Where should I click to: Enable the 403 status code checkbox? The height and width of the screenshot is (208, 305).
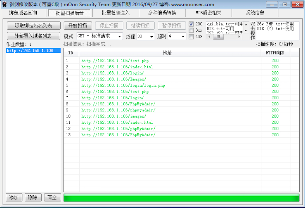[191, 37]
